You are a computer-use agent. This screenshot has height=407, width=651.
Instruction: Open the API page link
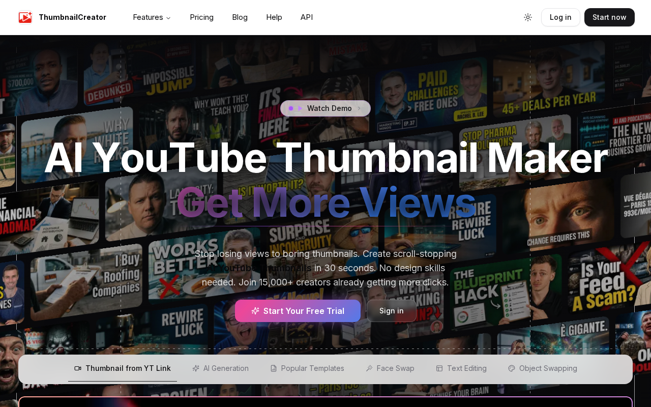click(x=307, y=17)
